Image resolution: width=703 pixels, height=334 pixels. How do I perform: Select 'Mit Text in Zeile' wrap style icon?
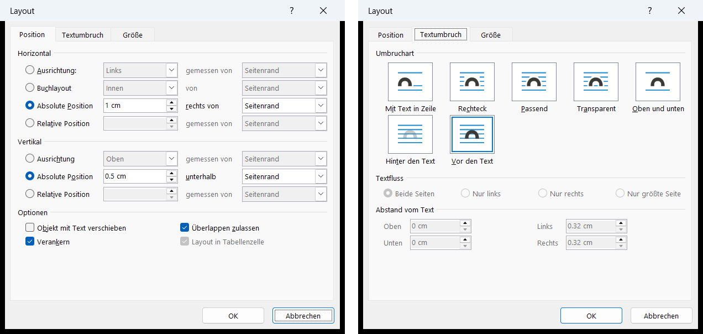coord(410,82)
